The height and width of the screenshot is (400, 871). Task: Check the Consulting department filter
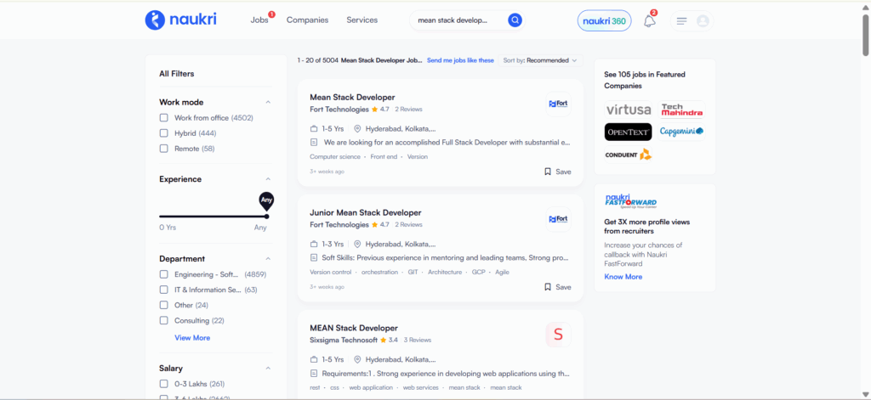(164, 321)
